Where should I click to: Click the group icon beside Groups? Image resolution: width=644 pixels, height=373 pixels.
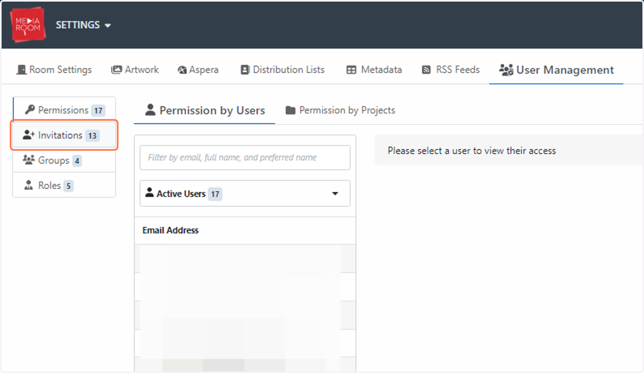click(29, 160)
